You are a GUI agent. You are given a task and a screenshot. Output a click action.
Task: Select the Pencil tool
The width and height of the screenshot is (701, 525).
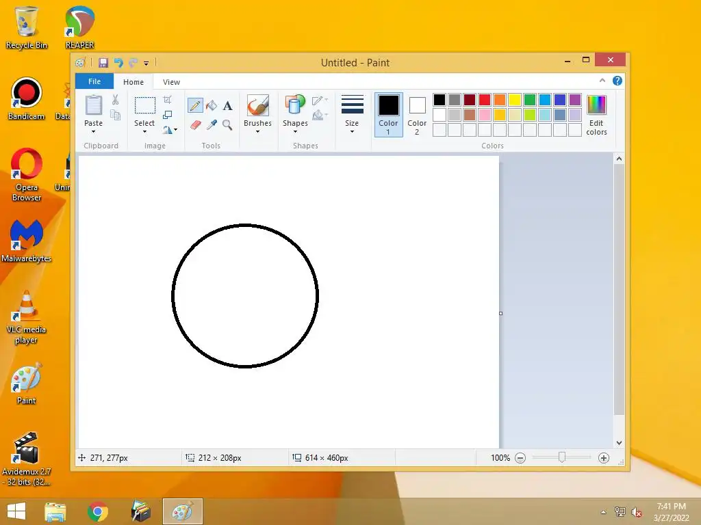click(195, 105)
